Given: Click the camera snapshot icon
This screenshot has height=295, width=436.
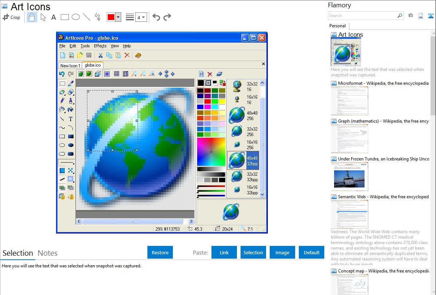Looking at the screenshot, I should 411,16.
